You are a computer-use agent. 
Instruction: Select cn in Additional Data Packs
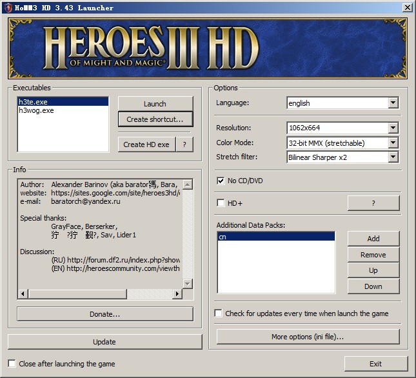(x=276, y=237)
